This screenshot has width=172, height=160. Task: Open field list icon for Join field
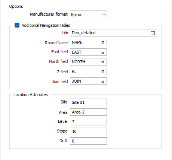103,81
